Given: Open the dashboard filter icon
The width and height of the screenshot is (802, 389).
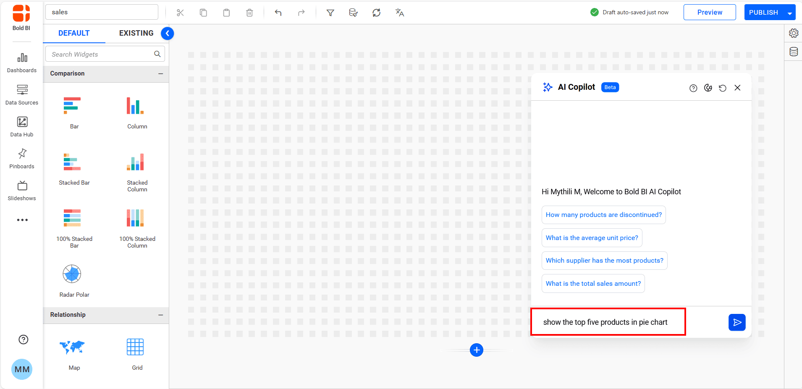Looking at the screenshot, I should point(330,13).
